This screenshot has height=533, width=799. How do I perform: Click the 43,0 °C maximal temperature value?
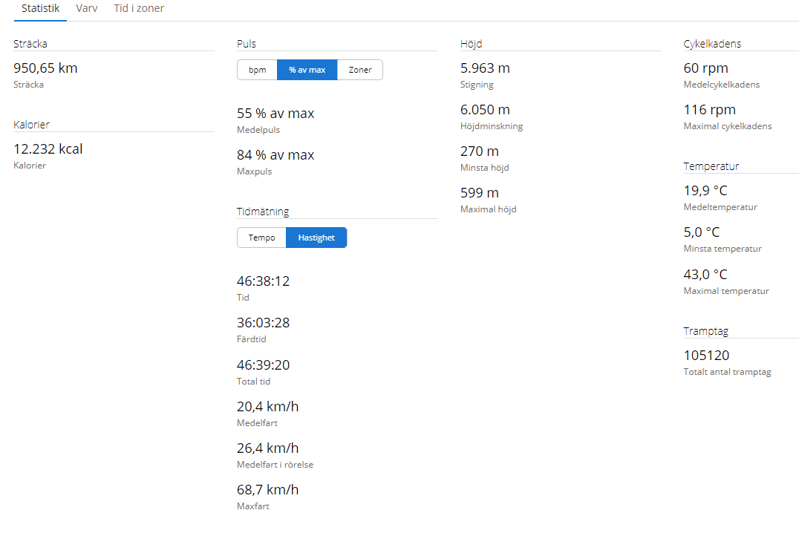coord(705,275)
